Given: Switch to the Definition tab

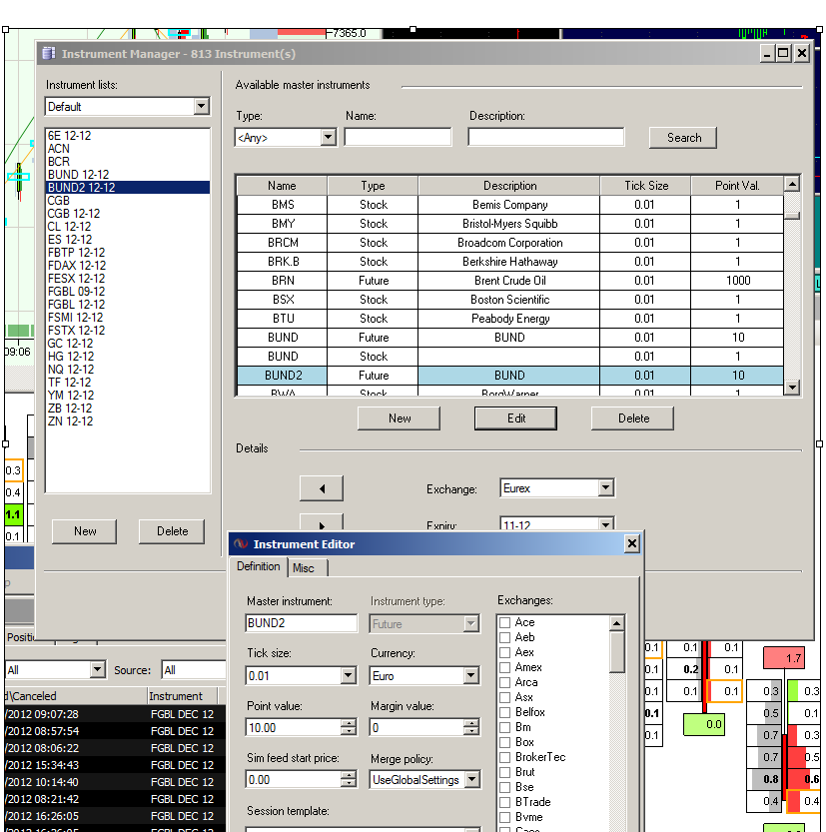Looking at the screenshot, I should click(259, 566).
